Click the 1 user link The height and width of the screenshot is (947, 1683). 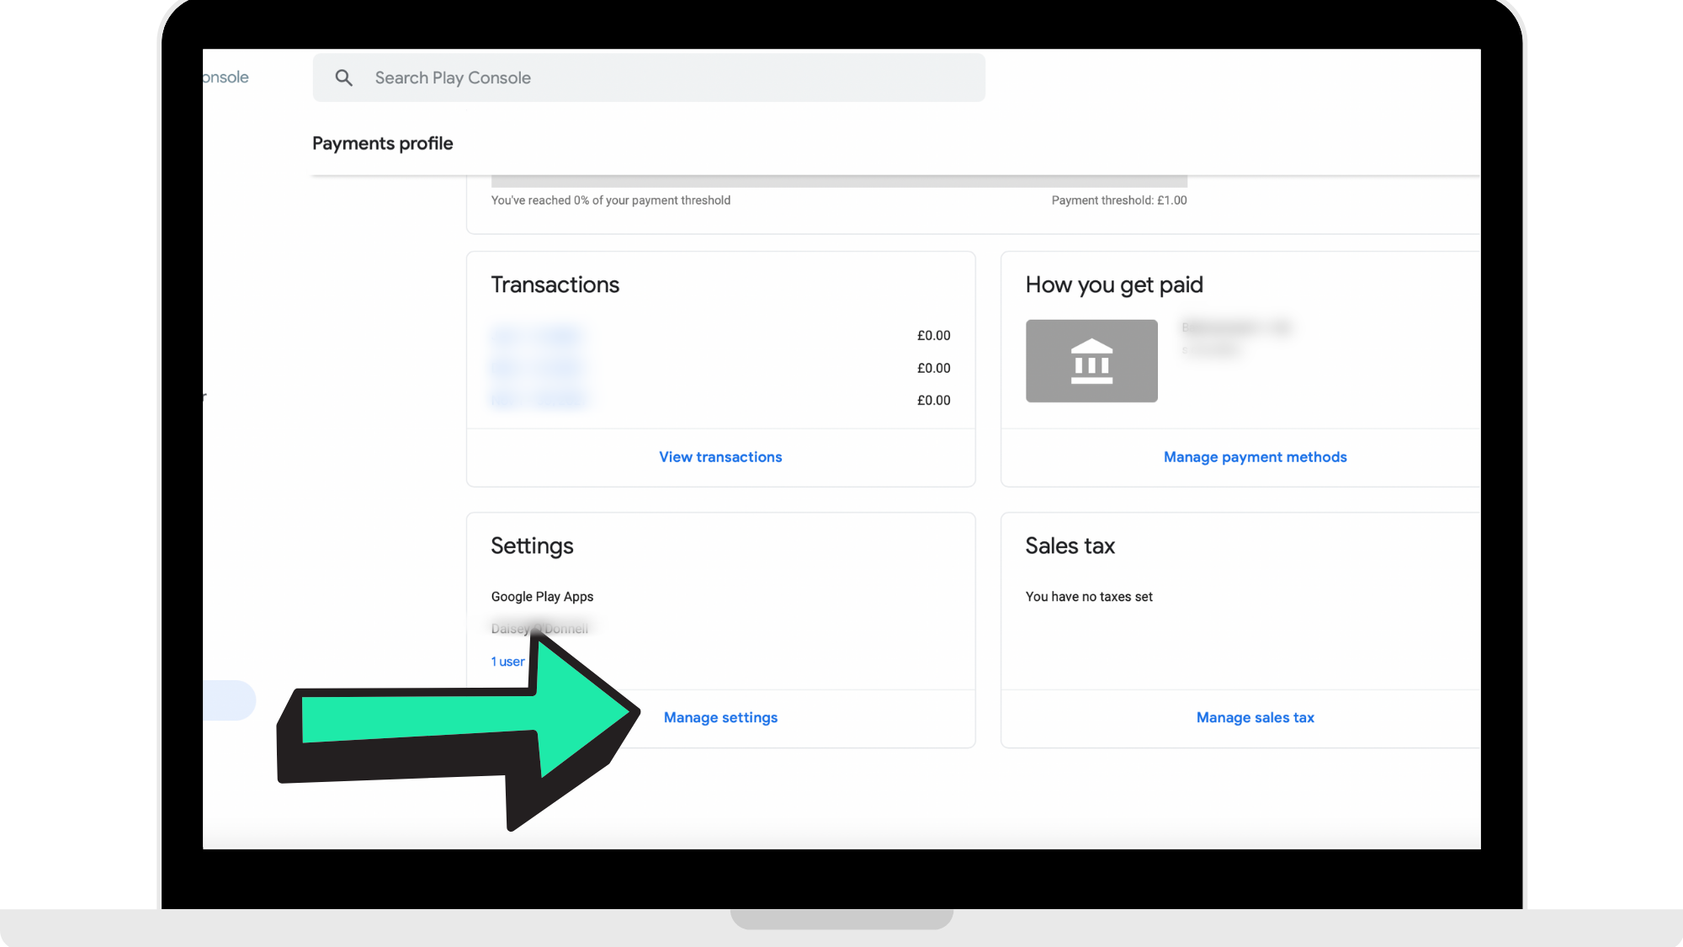(507, 662)
